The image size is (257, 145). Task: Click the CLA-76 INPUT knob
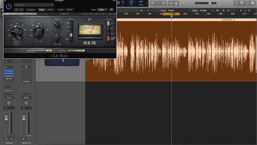pyautogui.click(x=16, y=31)
